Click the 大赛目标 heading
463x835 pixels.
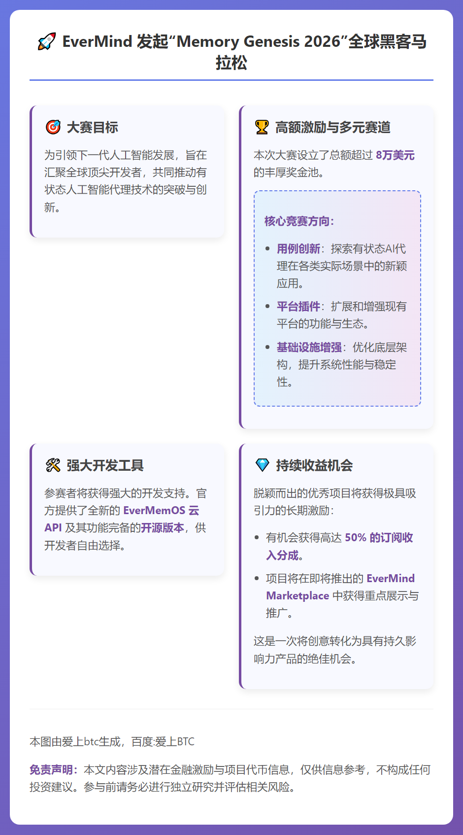(93, 127)
